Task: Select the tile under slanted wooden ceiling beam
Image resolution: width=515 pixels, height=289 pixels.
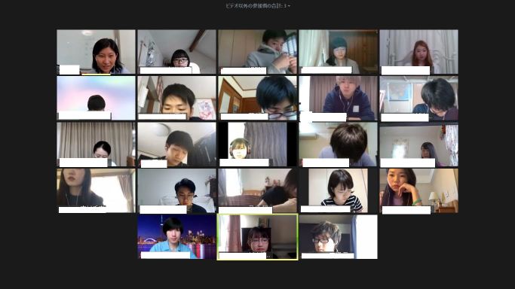Action: coord(176,52)
